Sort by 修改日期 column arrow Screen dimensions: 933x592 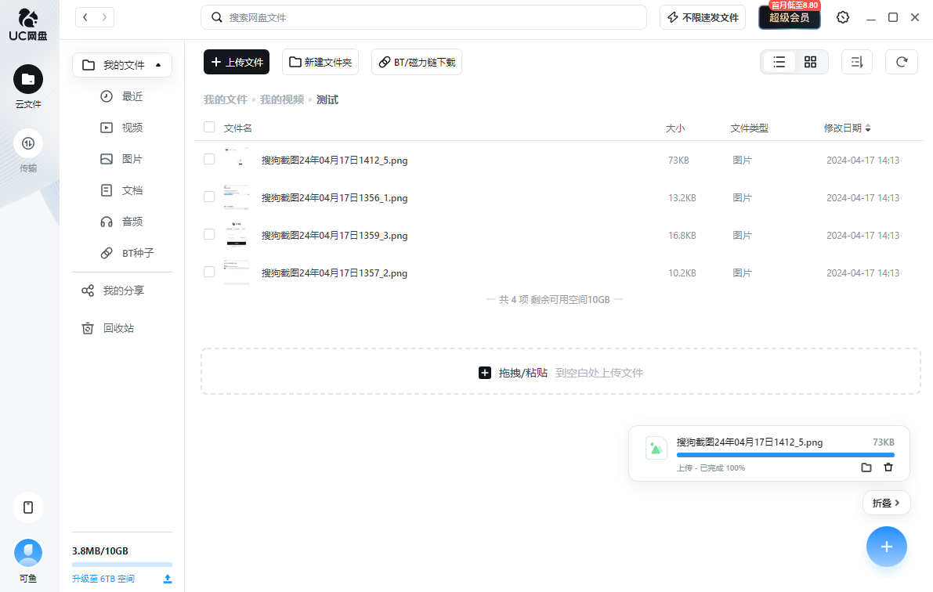(868, 128)
